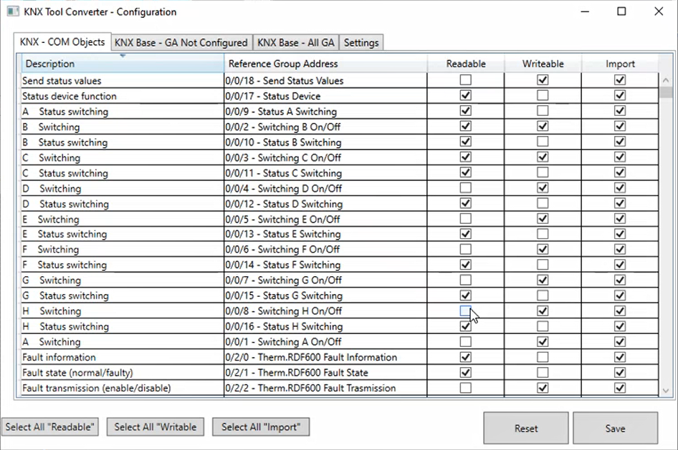Switch to KNX Base - GA Not Configured tab

coord(181,43)
